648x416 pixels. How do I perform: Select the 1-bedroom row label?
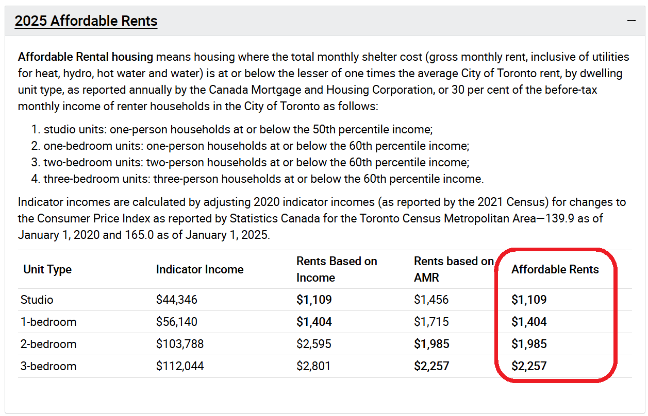(x=48, y=322)
